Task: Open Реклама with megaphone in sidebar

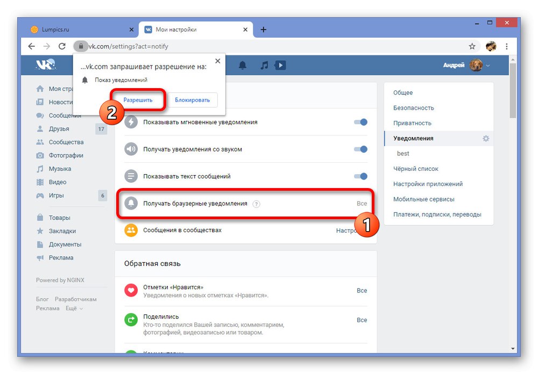Action: [61, 258]
